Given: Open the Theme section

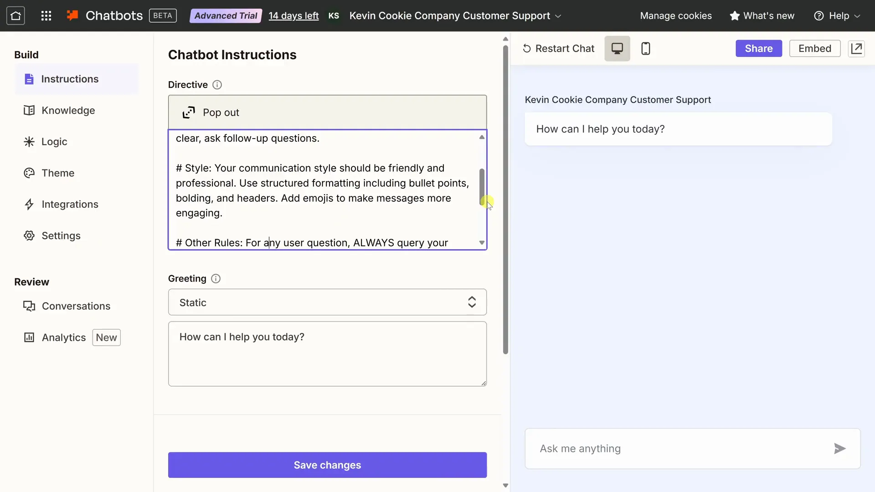Looking at the screenshot, I should (77, 173).
